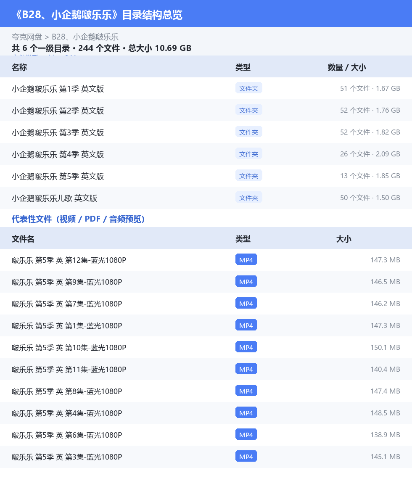This screenshot has height=481, width=412.
Task: Click the 文件夹 badge for 第1季 英文版
Action: (x=249, y=88)
